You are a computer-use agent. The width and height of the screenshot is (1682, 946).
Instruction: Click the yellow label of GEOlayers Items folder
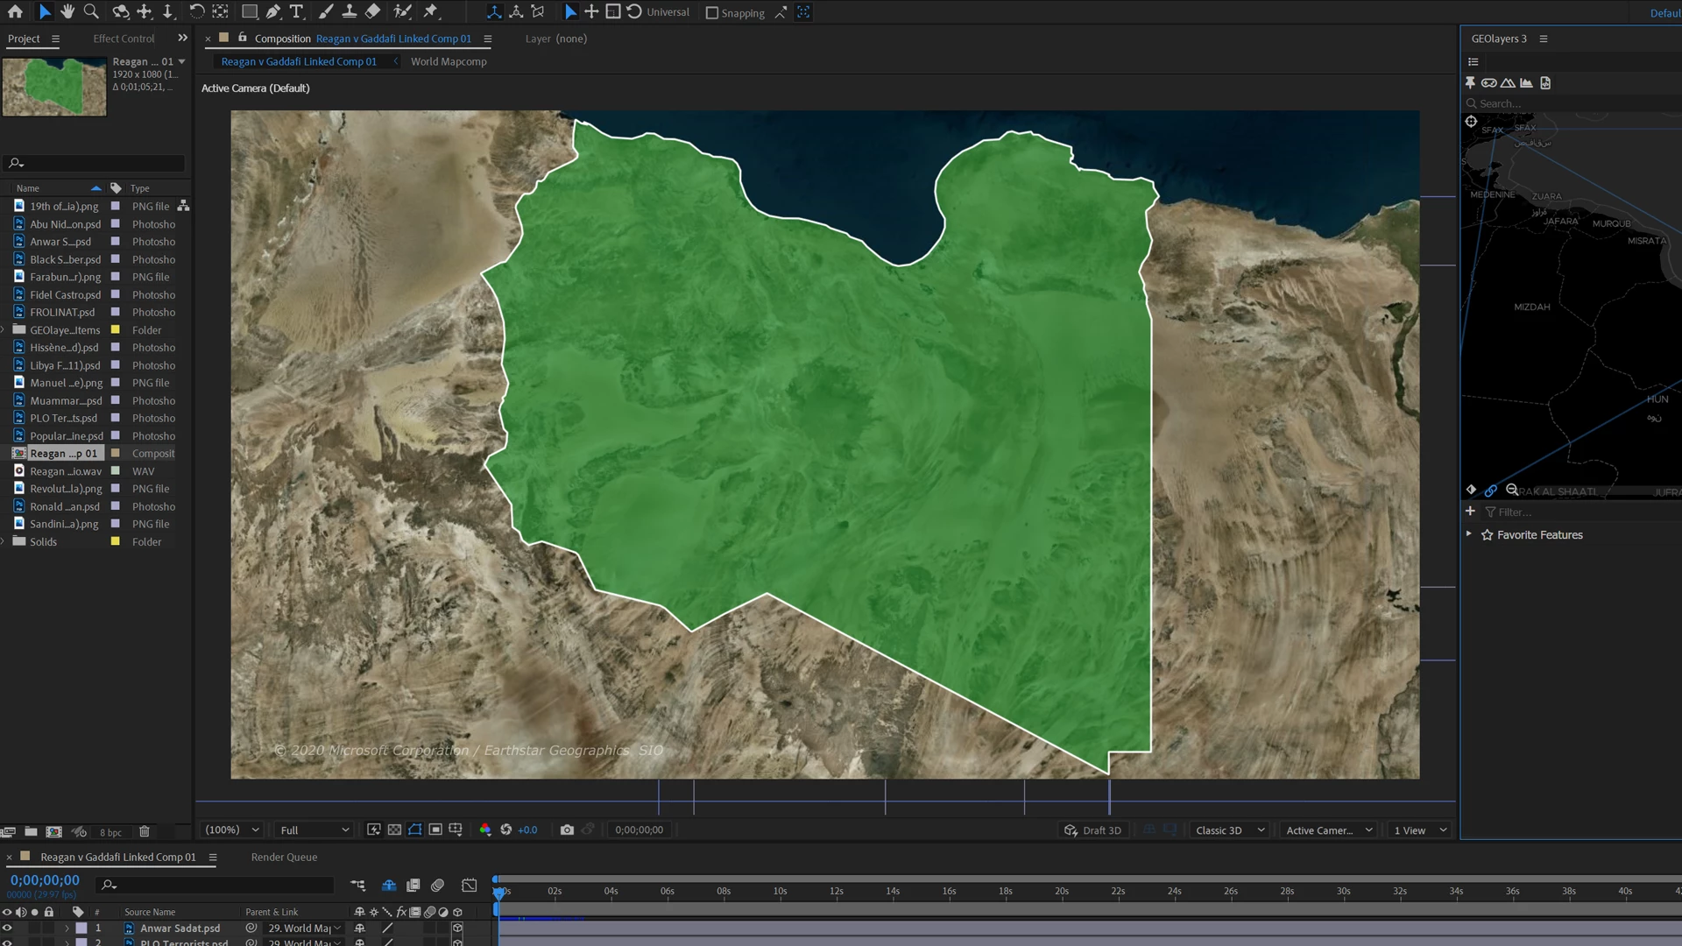pos(115,330)
